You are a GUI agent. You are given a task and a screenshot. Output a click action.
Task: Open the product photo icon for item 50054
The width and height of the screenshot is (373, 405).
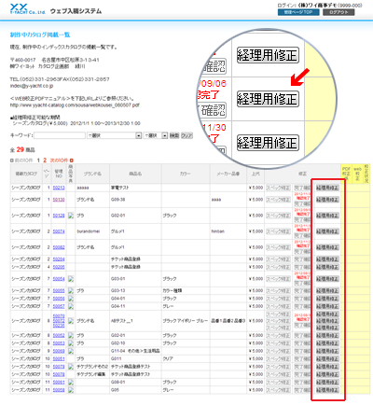coord(71,279)
